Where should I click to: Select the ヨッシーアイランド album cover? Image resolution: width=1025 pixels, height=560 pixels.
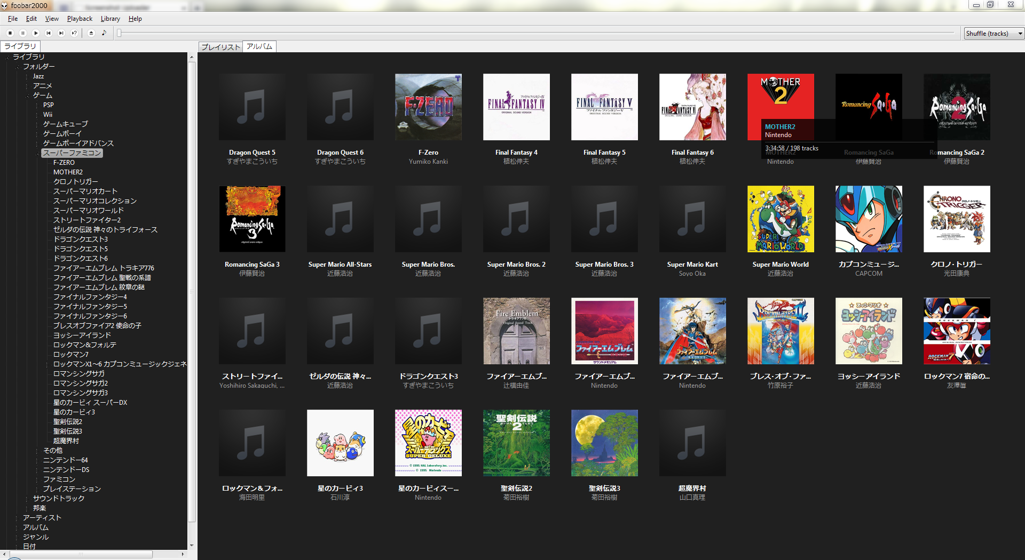(869, 331)
